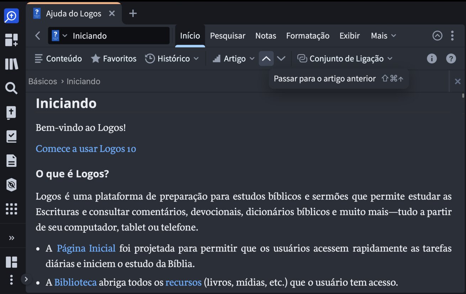Close the Ajuda do Logos tab
This screenshot has height=294, width=466.
click(112, 13)
